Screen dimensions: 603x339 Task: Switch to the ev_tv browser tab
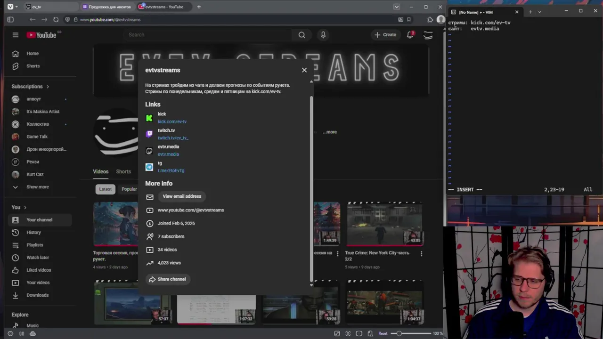coord(50,7)
